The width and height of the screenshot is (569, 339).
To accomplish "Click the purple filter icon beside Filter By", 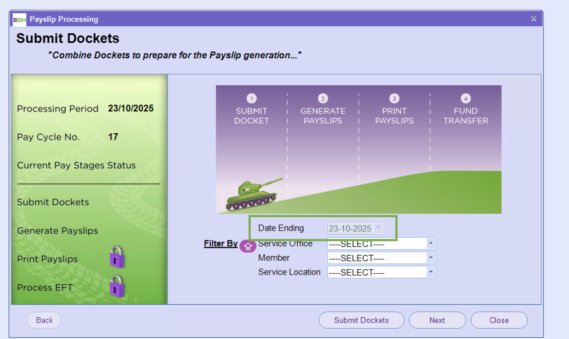I will (x=248, y=246).
